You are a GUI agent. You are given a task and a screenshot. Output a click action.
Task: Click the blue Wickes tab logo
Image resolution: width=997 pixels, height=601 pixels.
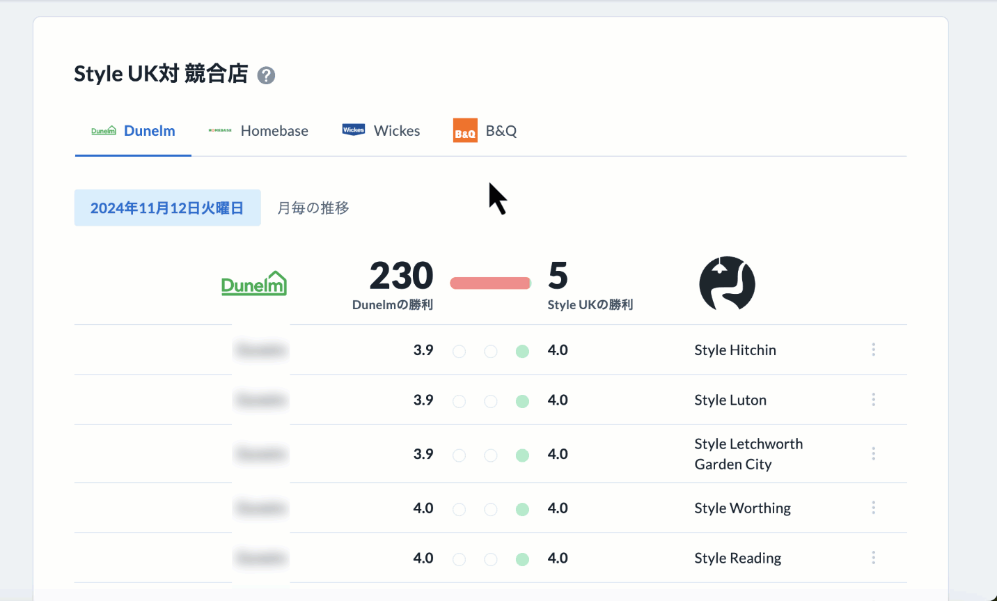(x=354, y=130)
